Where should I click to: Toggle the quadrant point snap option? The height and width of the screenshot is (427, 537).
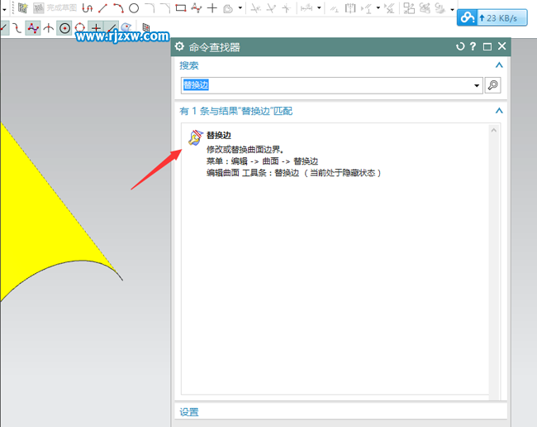tap(80, 27)
